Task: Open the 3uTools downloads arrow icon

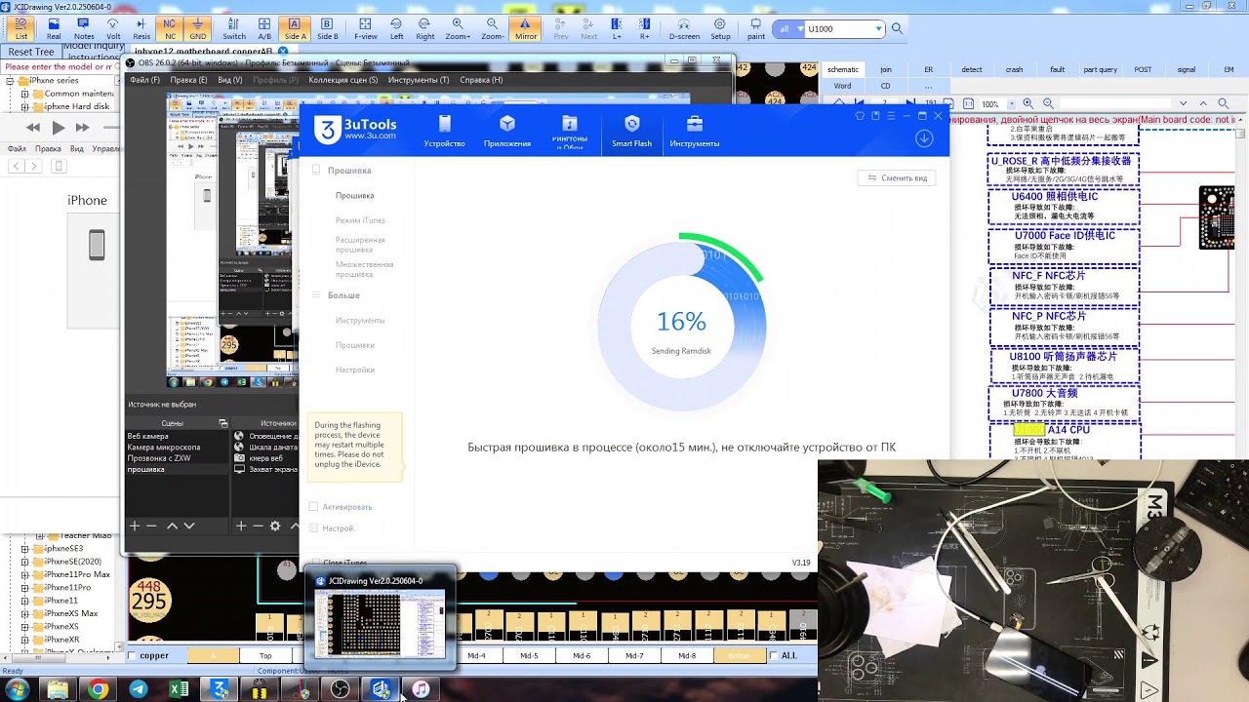Action: tap(924, 138)
